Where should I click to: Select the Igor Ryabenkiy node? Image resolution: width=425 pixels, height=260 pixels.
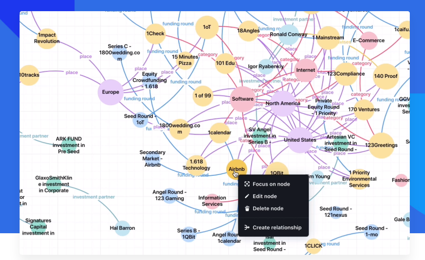tap(266, 67)
